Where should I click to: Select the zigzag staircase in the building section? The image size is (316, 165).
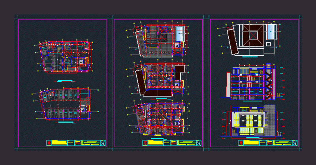pos(268,85)
